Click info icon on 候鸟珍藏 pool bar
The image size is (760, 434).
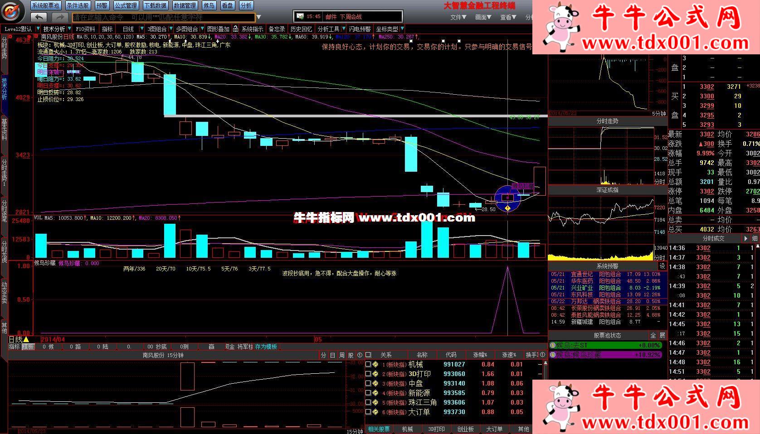[x=553, y=355]
